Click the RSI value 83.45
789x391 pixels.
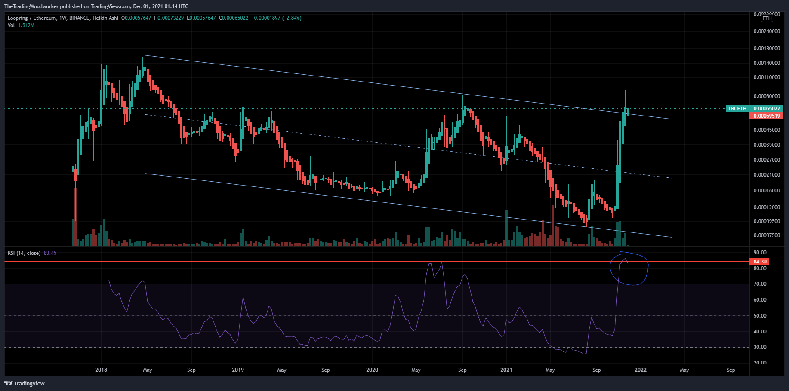(x=50, y=253)
